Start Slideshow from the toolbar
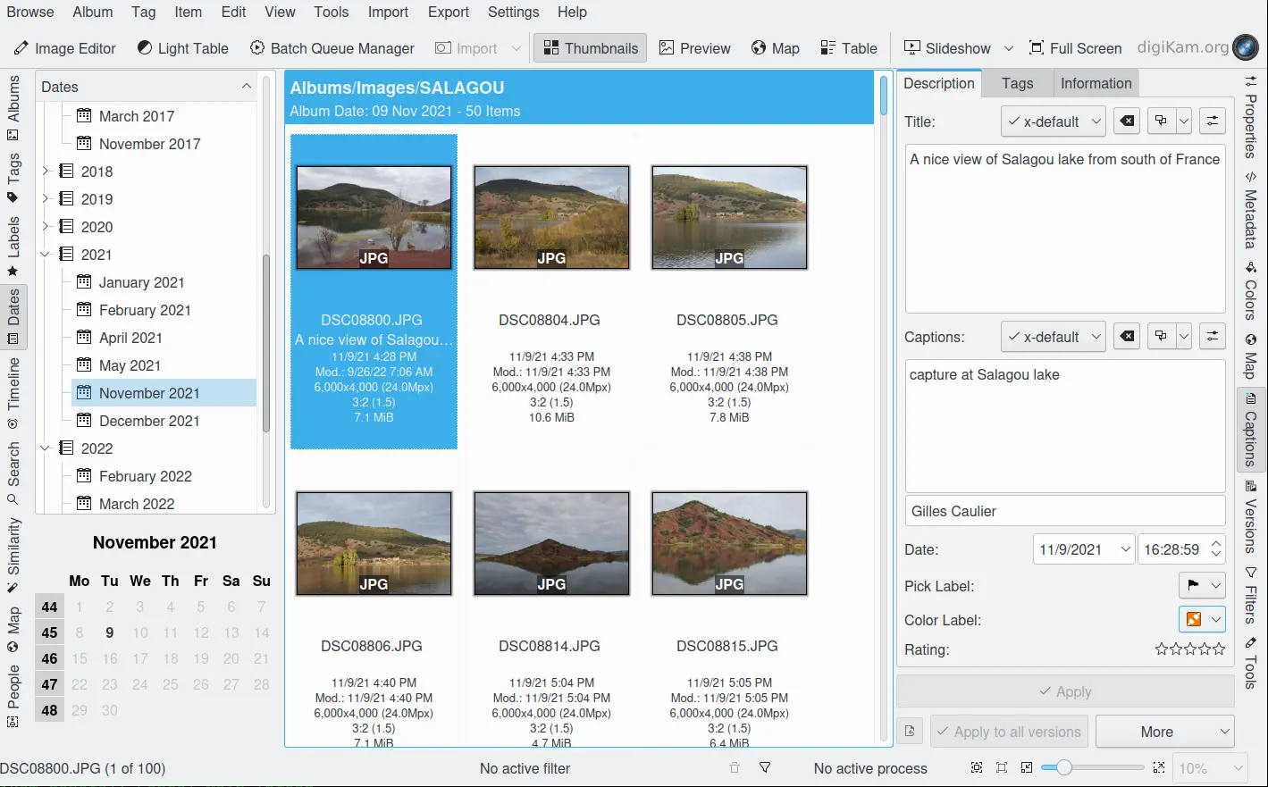 (947, 48)
